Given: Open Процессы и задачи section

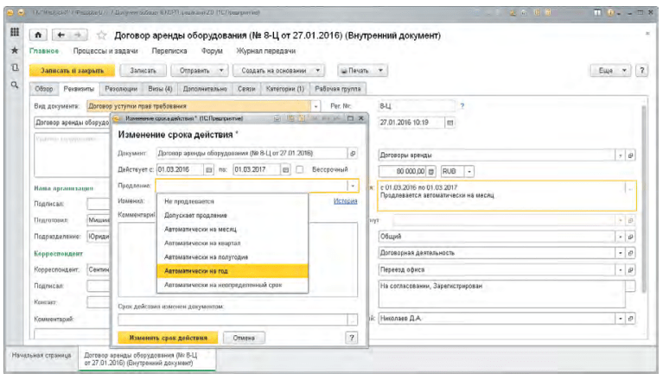Looking at the screenshot, I should [x=105, y=51].
